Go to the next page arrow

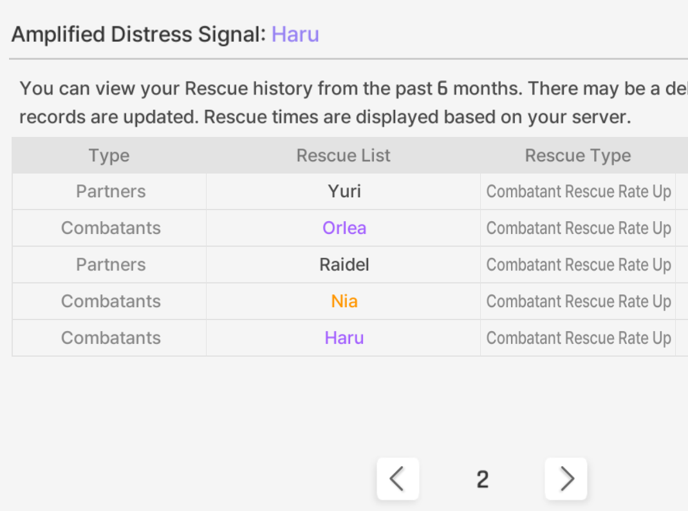pos(566,479)
